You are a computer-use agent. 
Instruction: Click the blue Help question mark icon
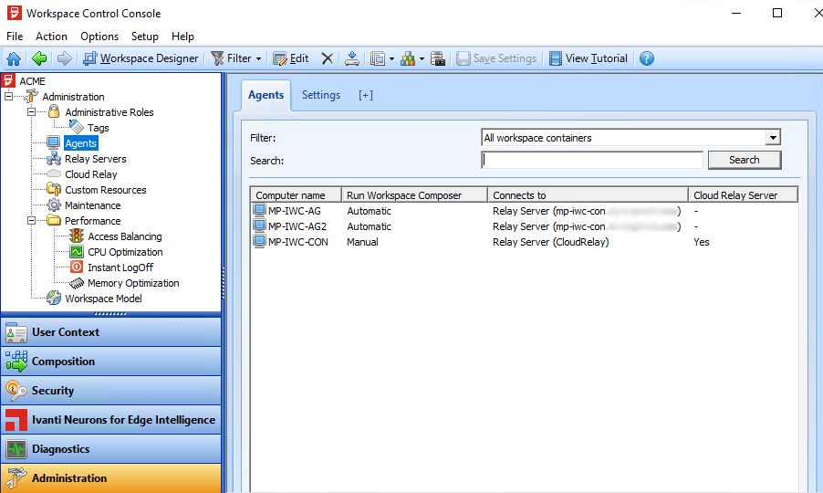coord(647,58)
